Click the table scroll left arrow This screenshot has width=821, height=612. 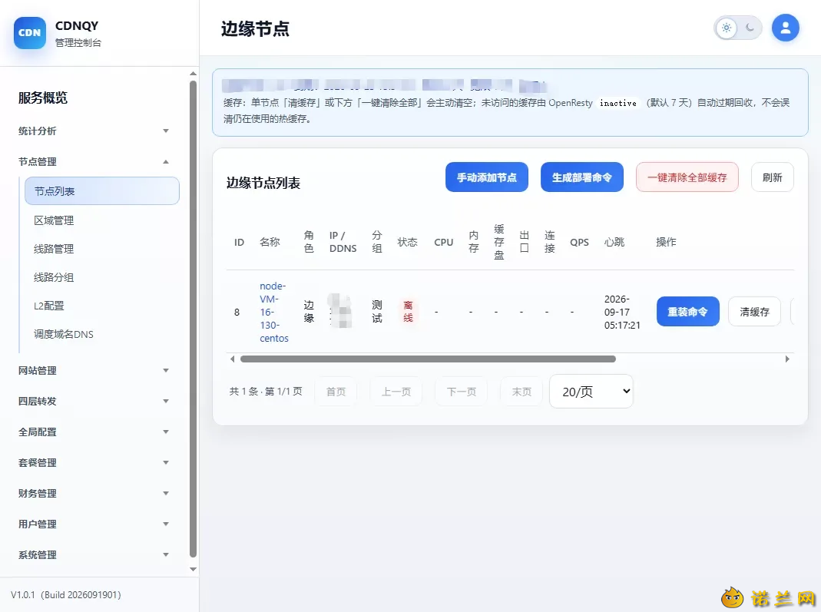pos(233,359)
